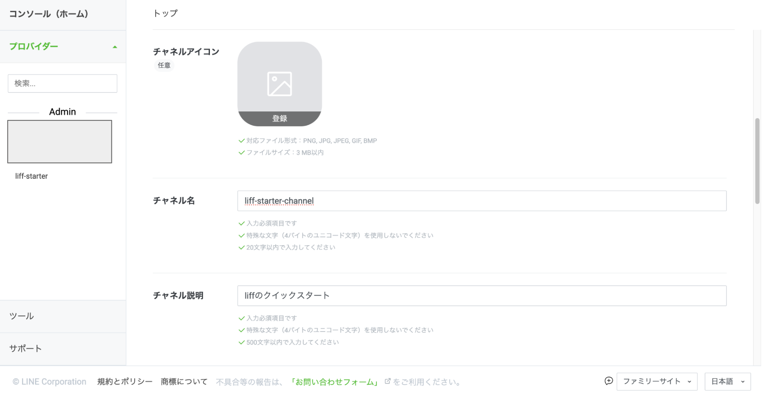Click the feedback speech-bubble plus icon
Screen dimensions: 764x400
coord(609,381)
